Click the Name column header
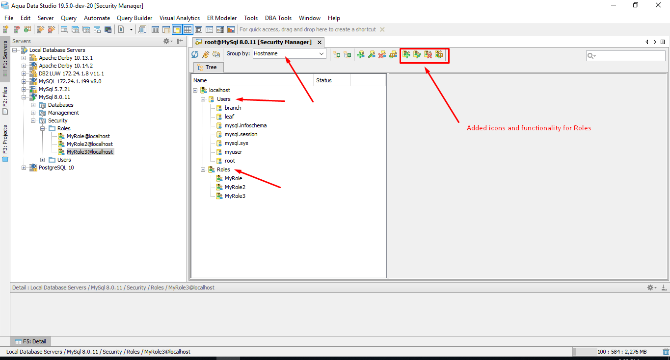The height and width of the screenshot is (360, 670). [x=252, y=80]
